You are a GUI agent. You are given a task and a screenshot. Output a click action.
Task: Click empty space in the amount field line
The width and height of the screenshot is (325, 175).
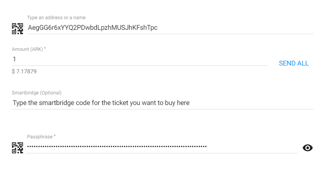(142, 60)
